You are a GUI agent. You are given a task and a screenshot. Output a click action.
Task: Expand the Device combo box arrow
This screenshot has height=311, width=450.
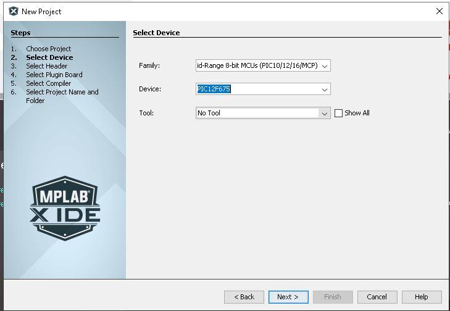[x=325, y=89]
